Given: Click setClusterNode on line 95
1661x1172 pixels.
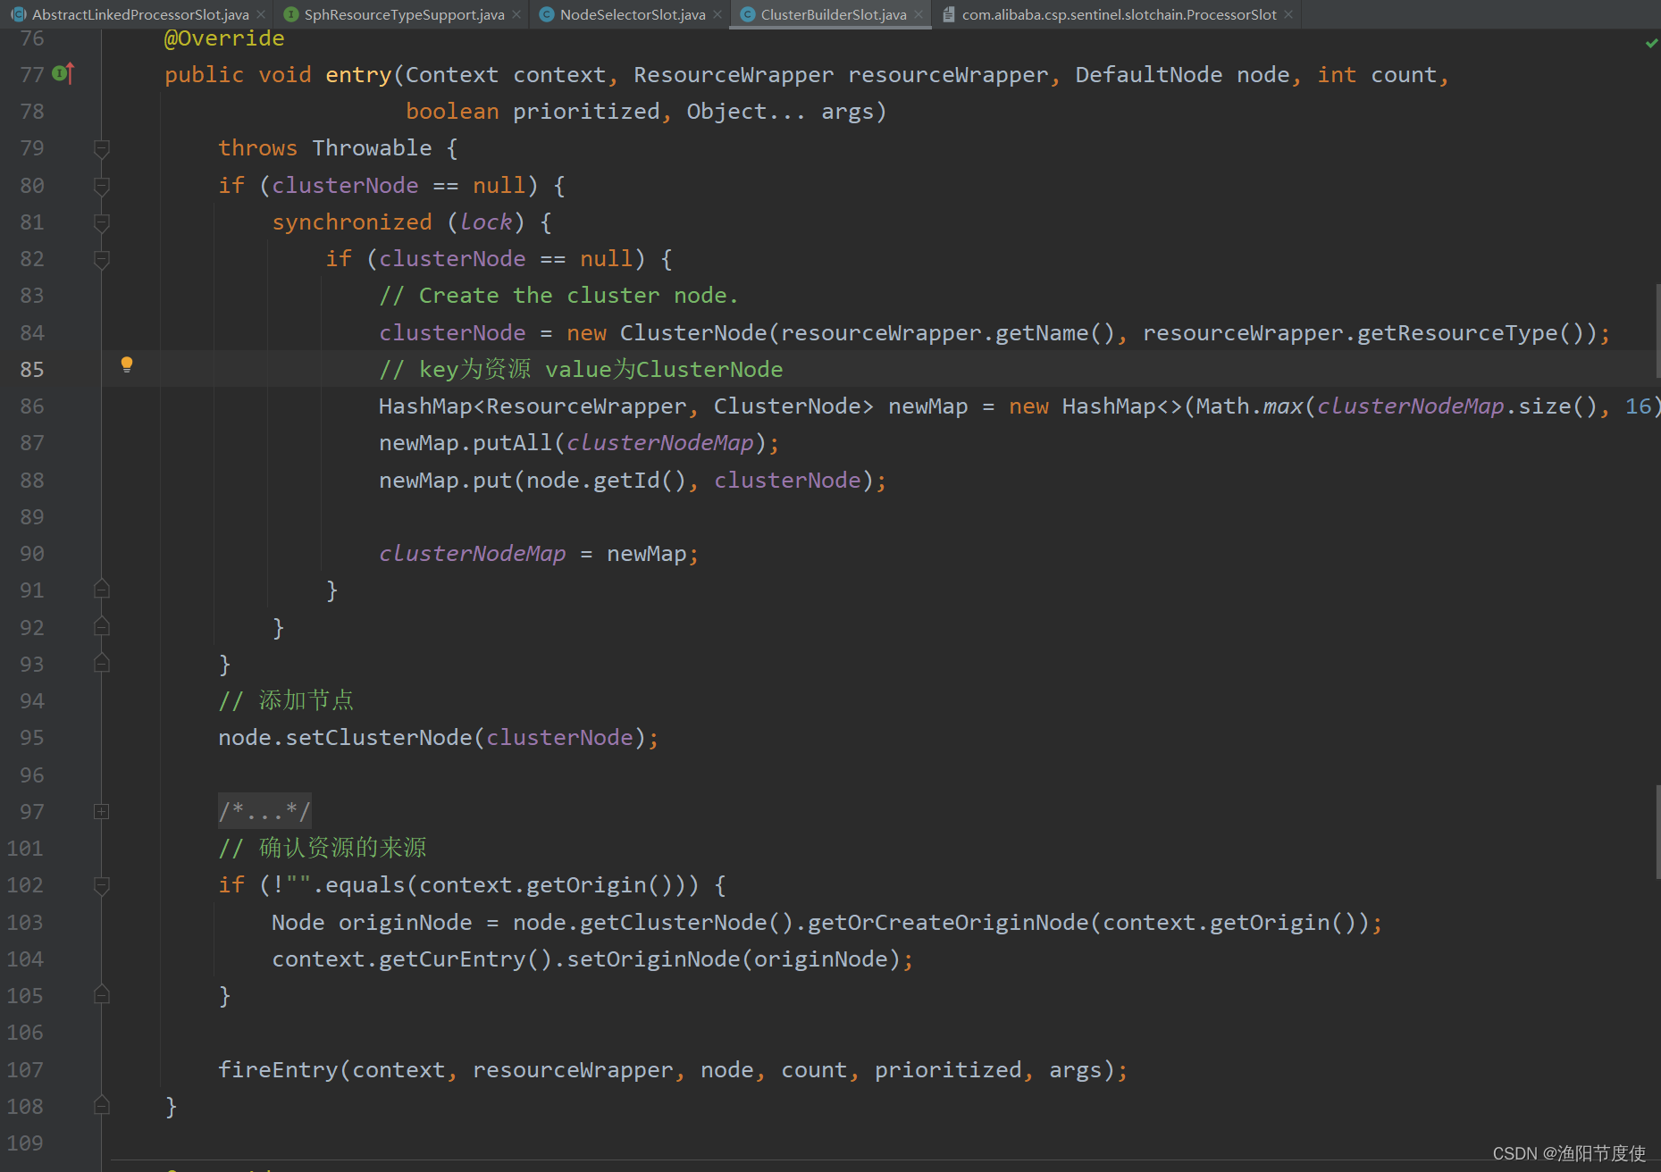Looking at the screenshot, I should coord(379,737).
